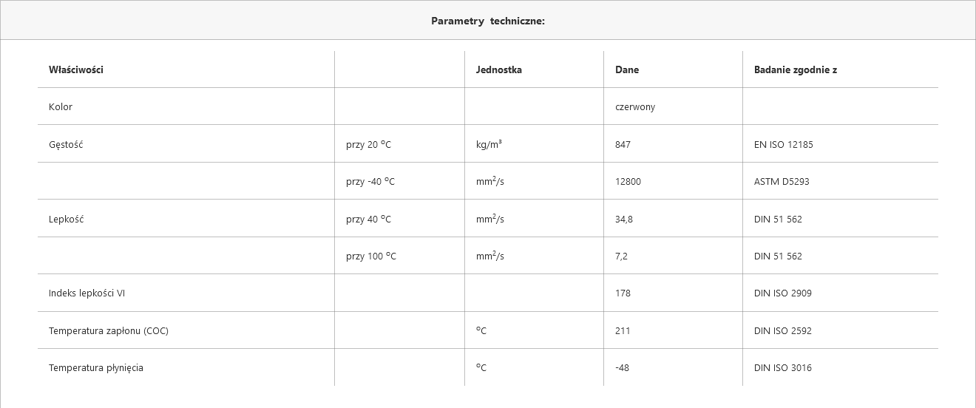Select the "Indeks lepkości VI" row label
This screenshot has width=976, height=408.
[87, 293]
